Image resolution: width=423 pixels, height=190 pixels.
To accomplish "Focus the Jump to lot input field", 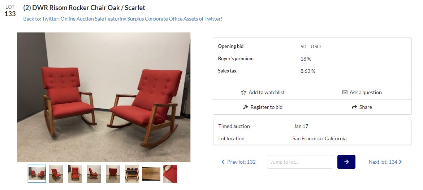I will tap(300, 162).
